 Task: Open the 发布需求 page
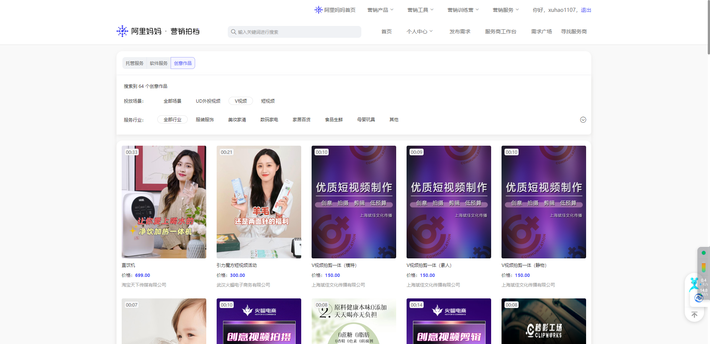[460, 32]
